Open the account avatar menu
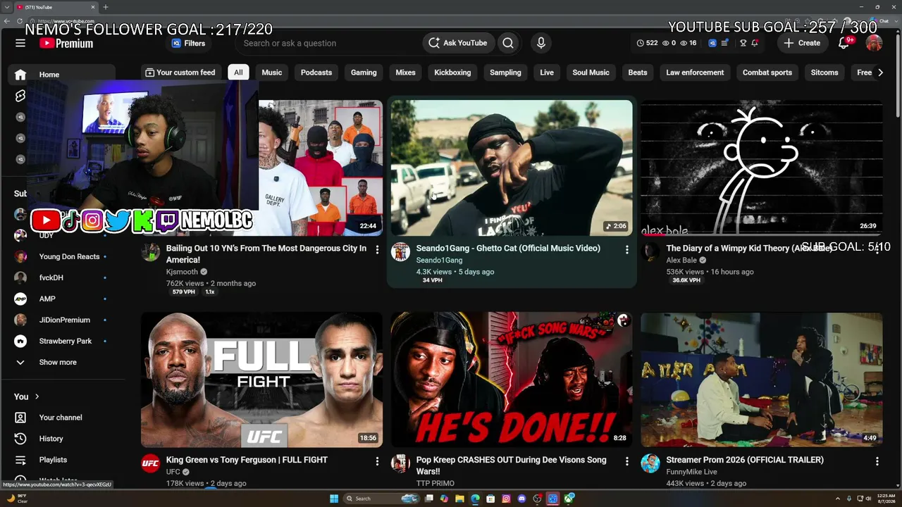The width and height of the screenshot is (902, 507). click(x=874, y=43)
